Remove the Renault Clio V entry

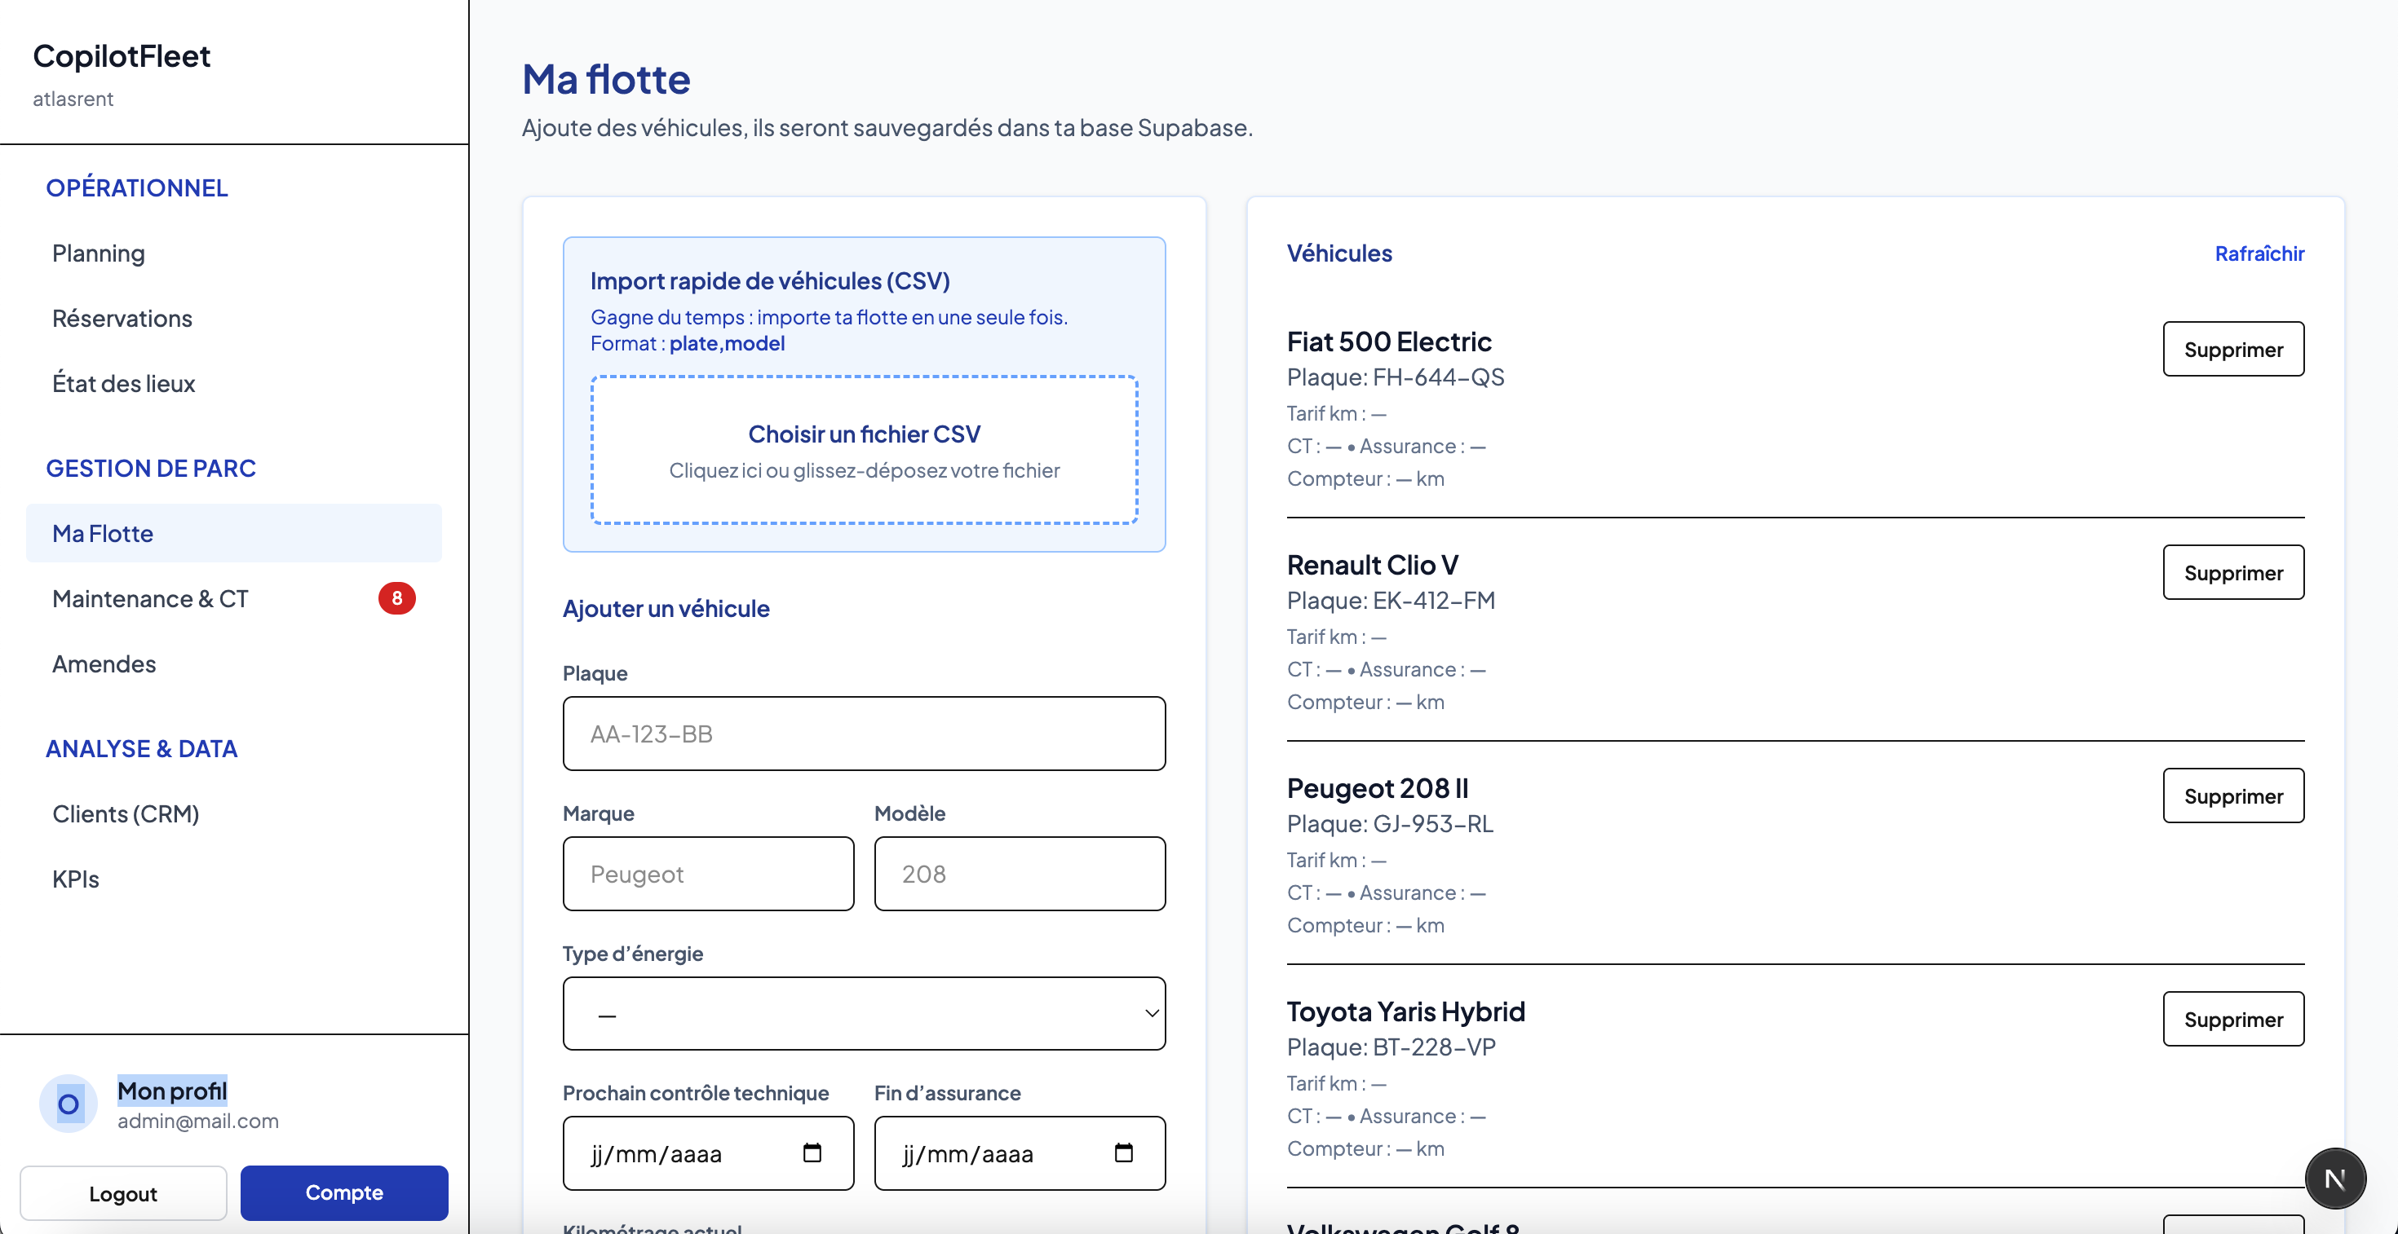click(2232, 573)
